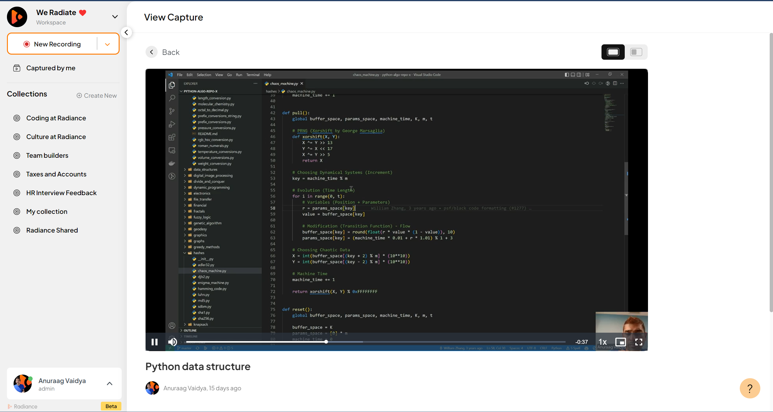Click the VS Code split editor icon in video
This screenshot has height=412, width=773.
tap(615, 84)
